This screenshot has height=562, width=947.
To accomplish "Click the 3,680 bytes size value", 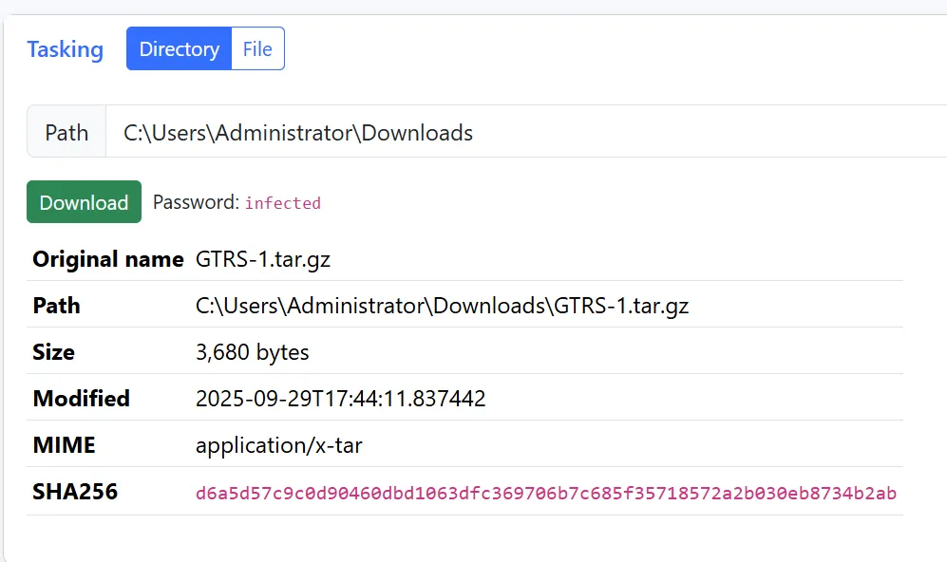I will click(253, 352).
